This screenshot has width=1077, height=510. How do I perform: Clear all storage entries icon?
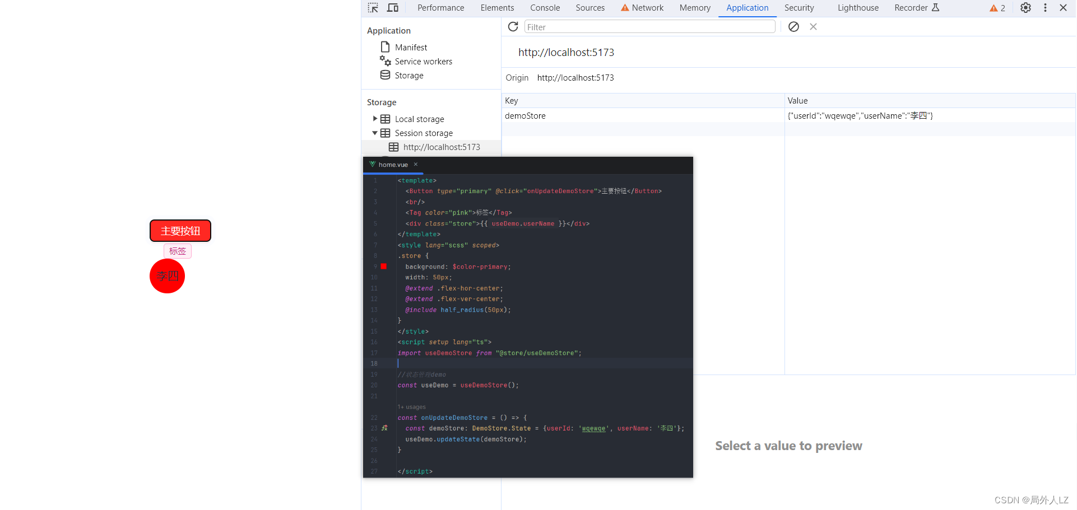coord(793,27)
